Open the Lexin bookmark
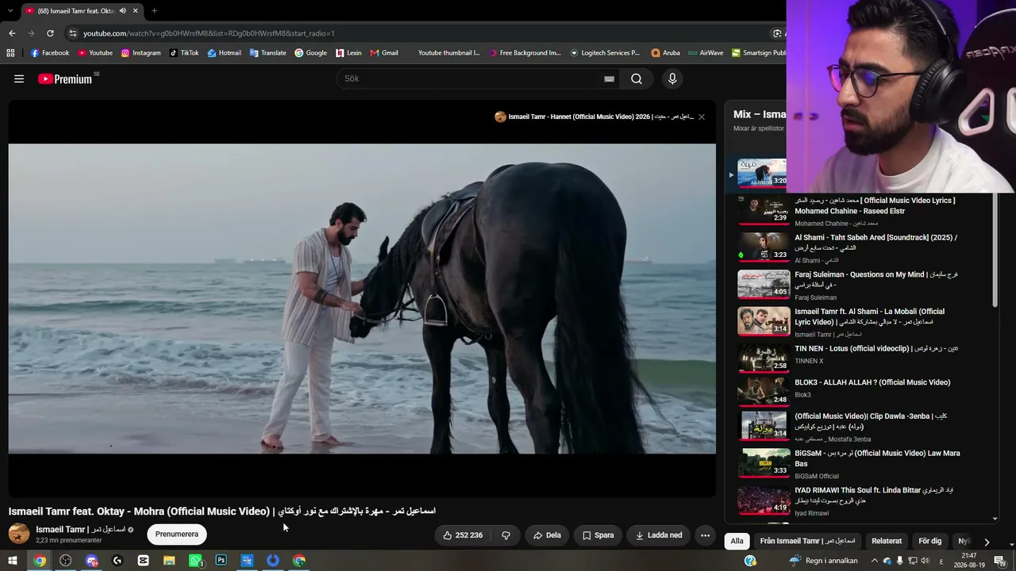The image size is (1016, 571). (x=348, y=53)
